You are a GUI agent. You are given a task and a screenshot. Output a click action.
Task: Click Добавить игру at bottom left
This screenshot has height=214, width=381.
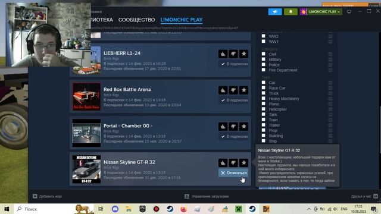pyautogui.click(x=48, y=196)
